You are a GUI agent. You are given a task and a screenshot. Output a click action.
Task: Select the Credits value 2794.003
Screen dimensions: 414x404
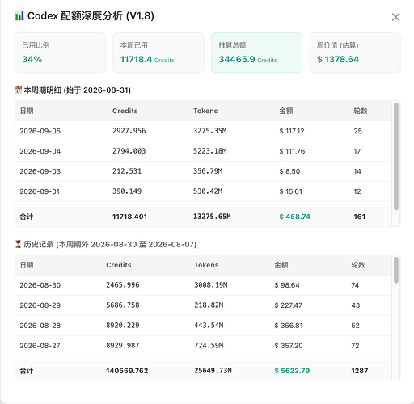pos(129,151)
